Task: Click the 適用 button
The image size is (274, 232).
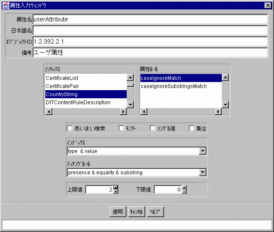Action: [118, 211]
